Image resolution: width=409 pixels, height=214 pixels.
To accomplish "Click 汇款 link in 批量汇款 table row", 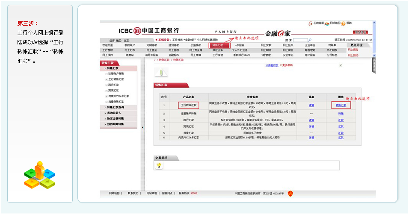I will tap(341, 133).
